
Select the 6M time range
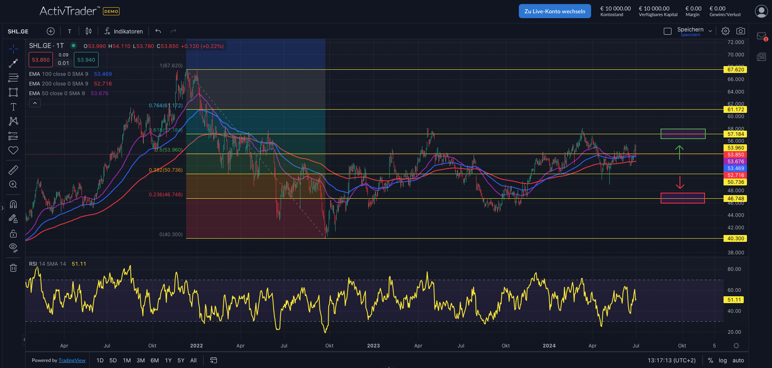click(155, 360)
